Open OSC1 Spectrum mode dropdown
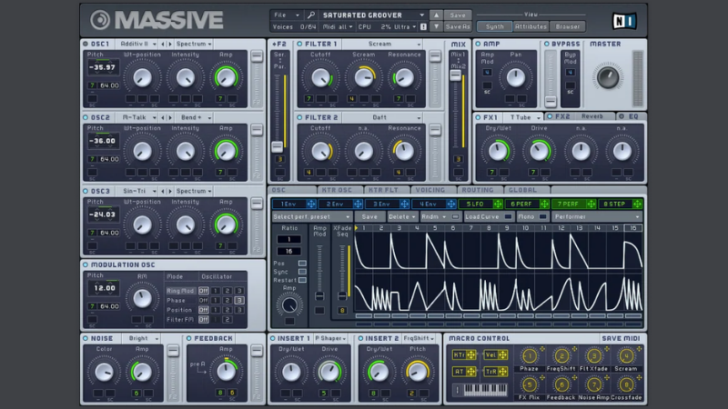This screenshot has height=409, width=728. click(194, 44)
